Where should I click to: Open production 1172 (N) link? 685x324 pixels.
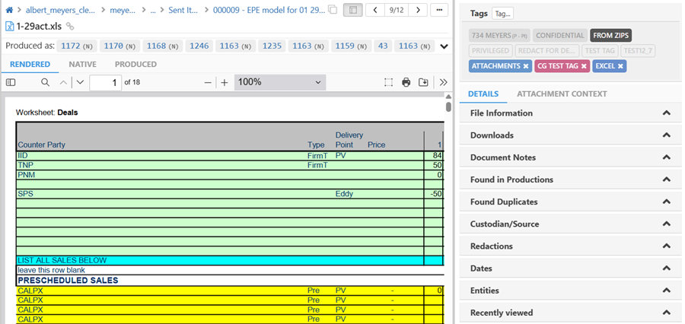click(x=78, y=46)
